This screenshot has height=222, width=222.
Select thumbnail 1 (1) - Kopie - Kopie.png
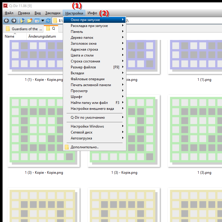click(36, 57)
